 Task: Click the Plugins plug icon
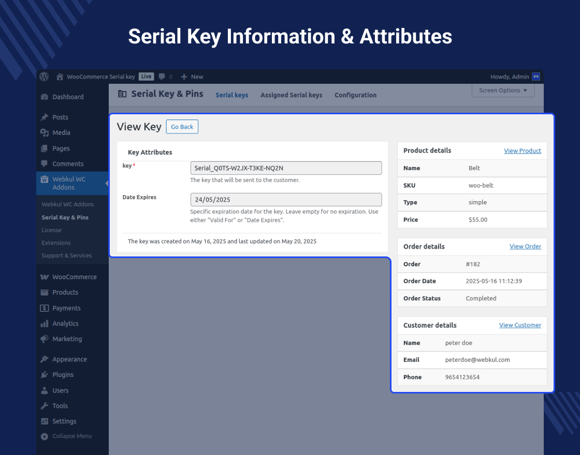point(45,375)
